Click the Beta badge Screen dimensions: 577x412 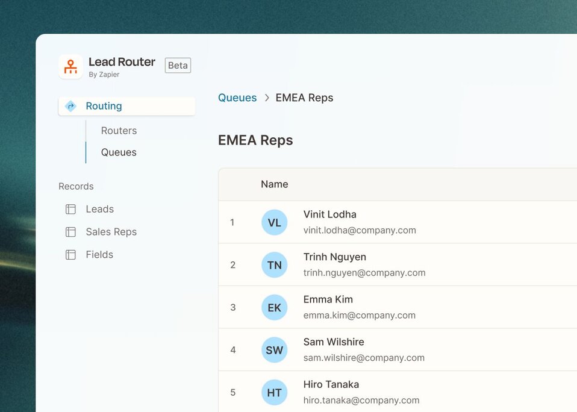pyautogui.click(x=178, y=65)
